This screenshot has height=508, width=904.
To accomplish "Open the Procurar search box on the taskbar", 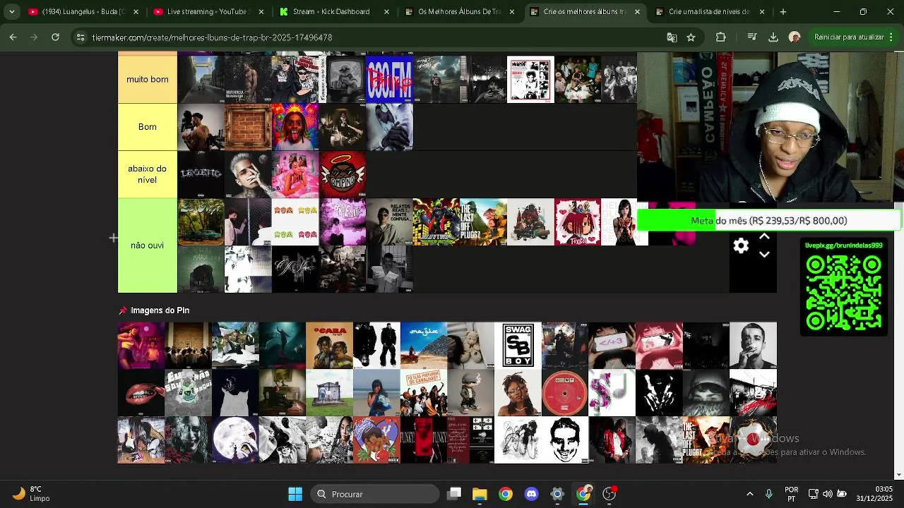I will [x=374, y=494].
